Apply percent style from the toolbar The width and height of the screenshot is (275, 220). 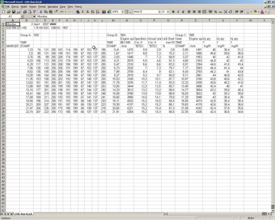216,12
